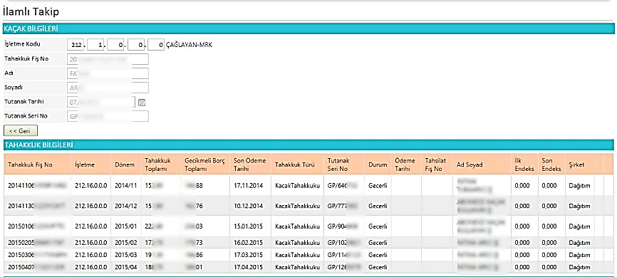Focus the Tutanak Tarihi date field

(x=101, y=102)
